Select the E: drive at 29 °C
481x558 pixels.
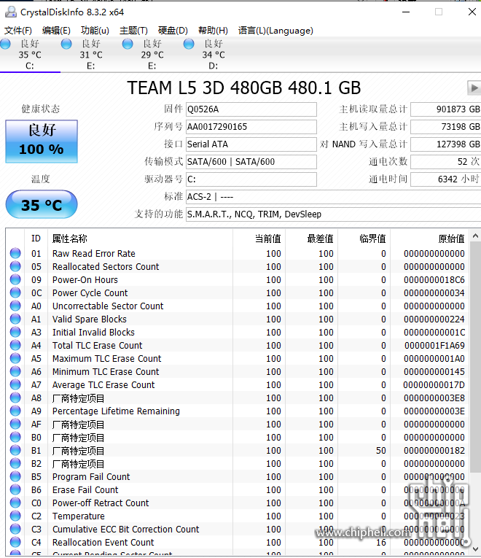pos(152,55)
